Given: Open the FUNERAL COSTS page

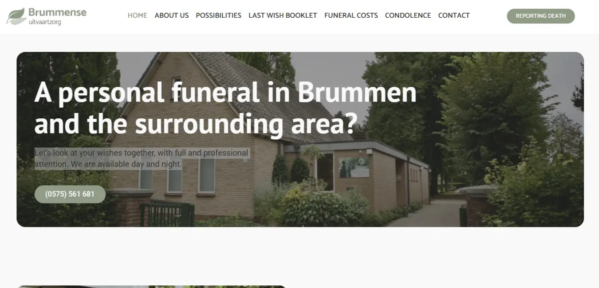Looking at the screenshot, I should click(351, 16).
